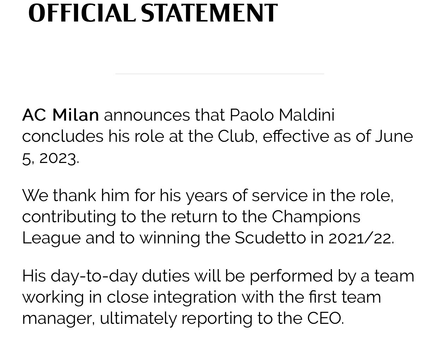Click the word "integration"

point(194,297)
